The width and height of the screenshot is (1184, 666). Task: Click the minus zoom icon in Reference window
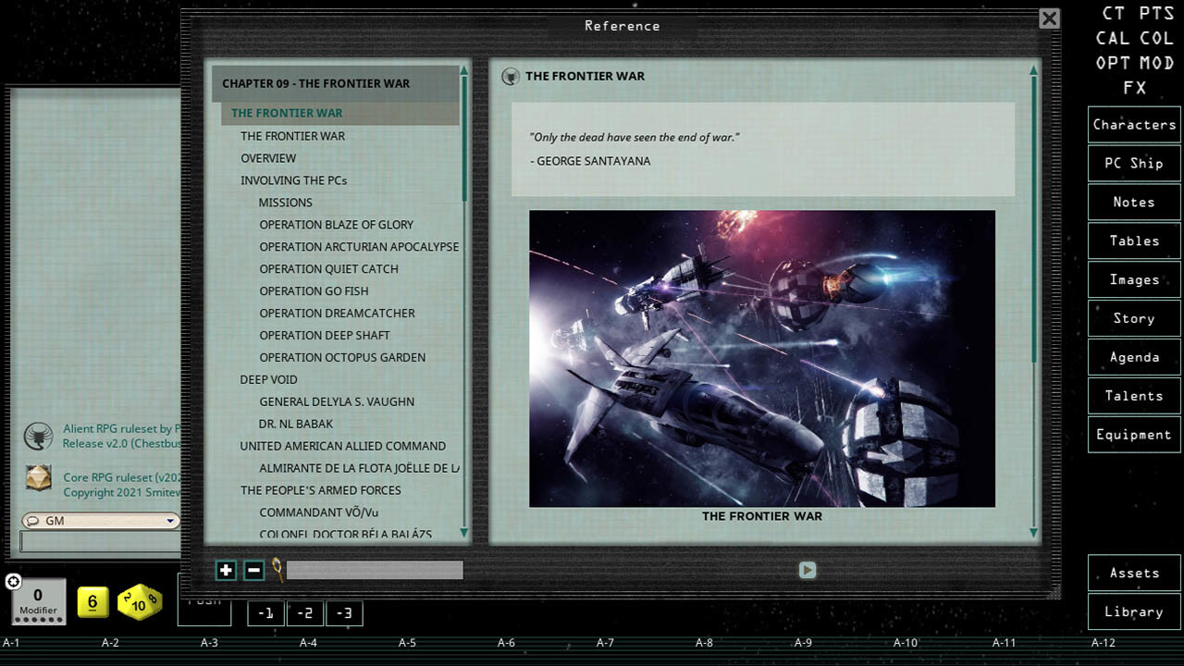[253, 570]
